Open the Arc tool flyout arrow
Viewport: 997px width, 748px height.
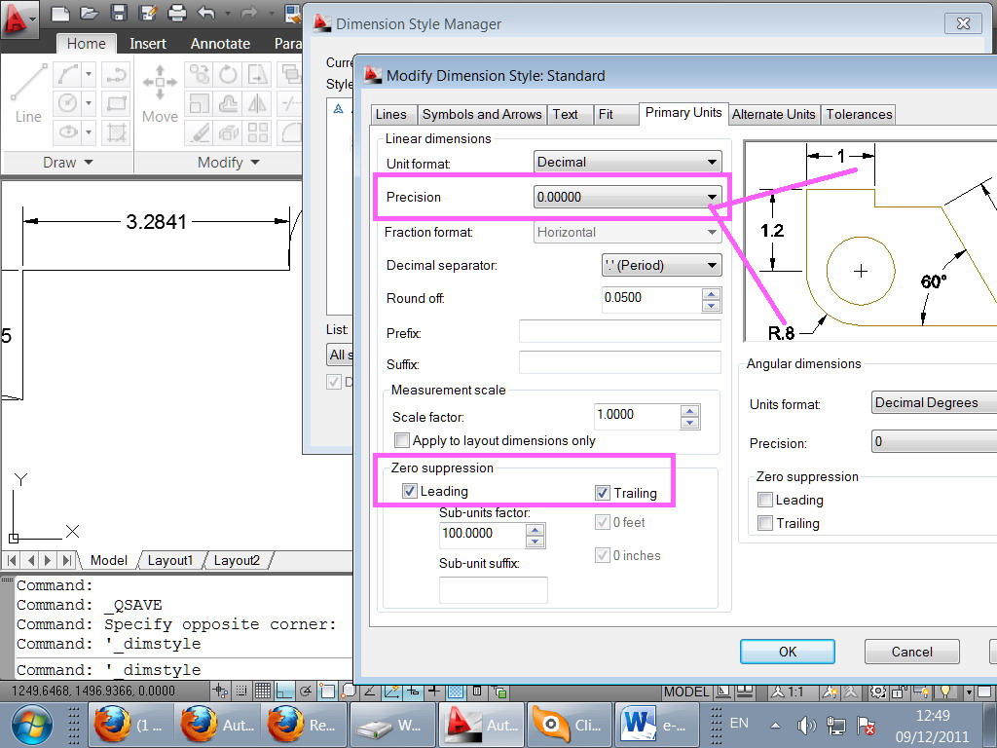[89, 74]
